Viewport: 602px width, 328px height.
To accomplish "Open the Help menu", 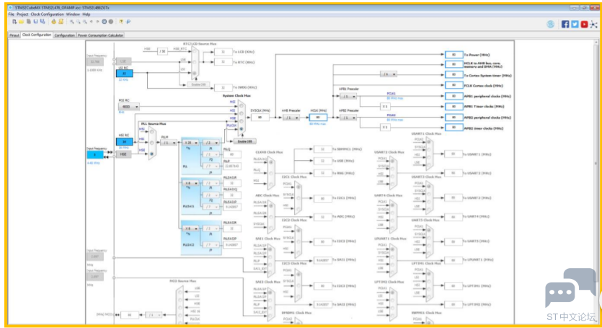I will [x=86, y=14].
